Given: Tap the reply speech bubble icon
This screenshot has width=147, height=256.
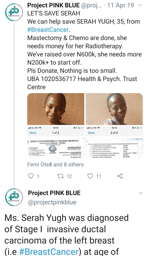Looking at the screenshot, I should click(x=31, y=176).
